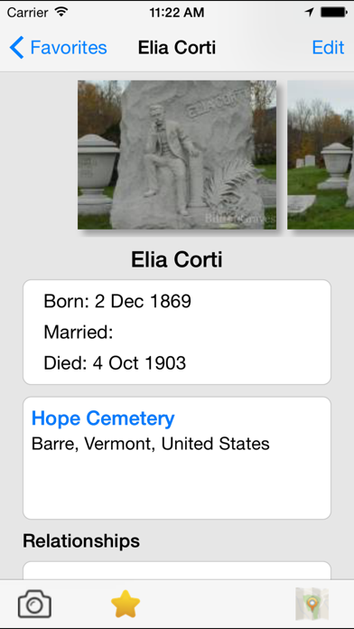
Task: Go back to Favorites
Action: 59,47
